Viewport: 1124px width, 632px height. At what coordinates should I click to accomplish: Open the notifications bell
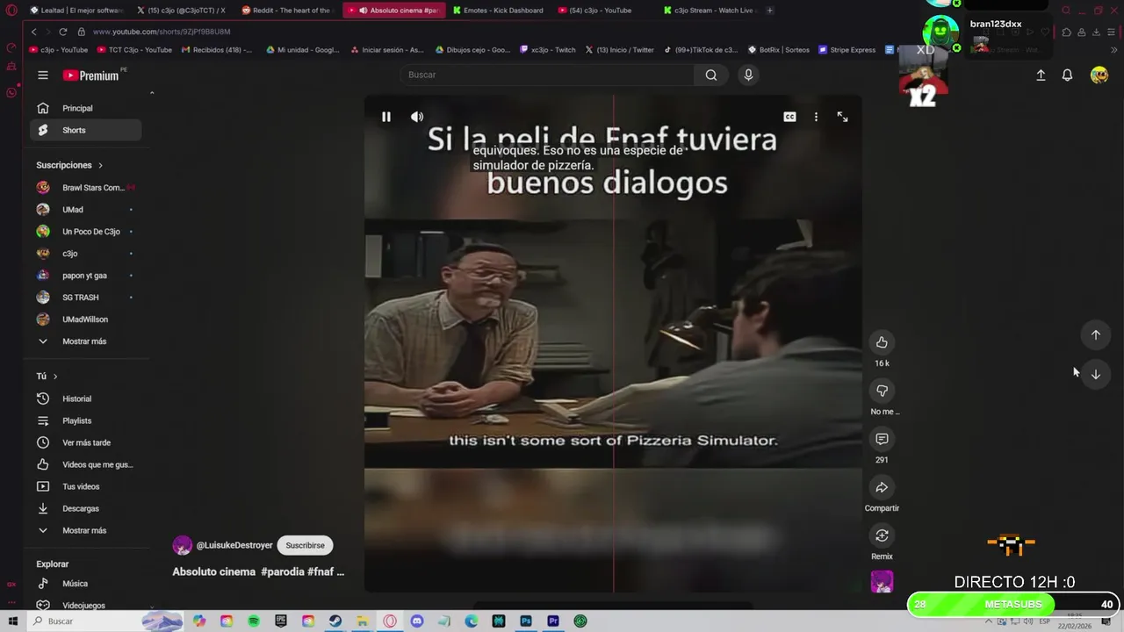[1067, 75]
